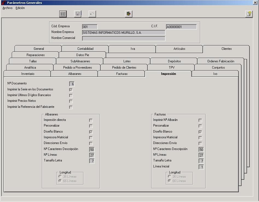Switch to the Clientes tab
259x202 pixels.
click(x=226, y=49)
